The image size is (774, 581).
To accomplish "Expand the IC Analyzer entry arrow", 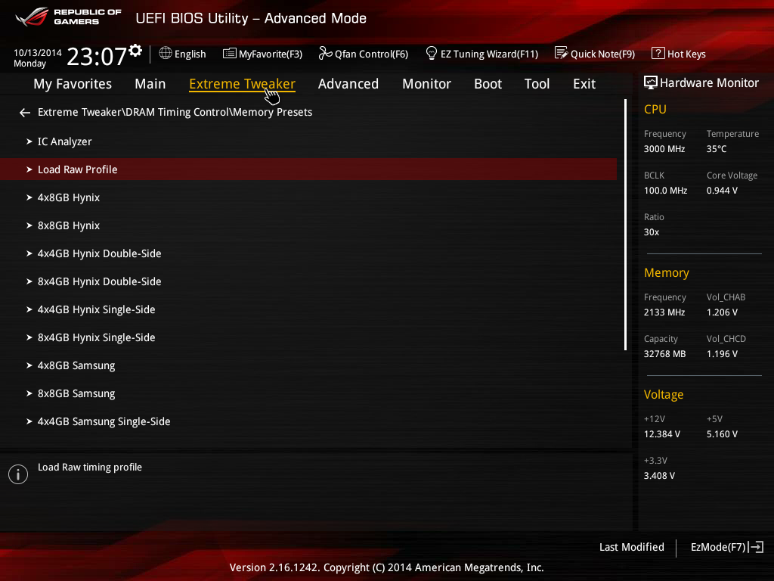I will [29, 141].
